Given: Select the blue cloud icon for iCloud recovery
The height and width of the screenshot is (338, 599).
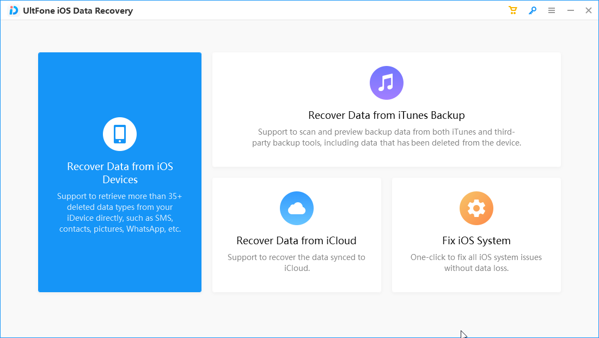Looking at the screenshot, I should (x=297, y=208).
